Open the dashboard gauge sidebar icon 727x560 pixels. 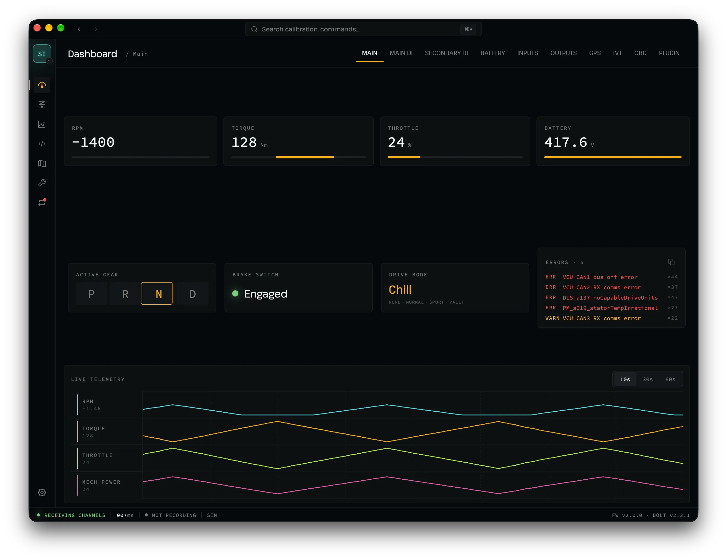tap(42, 85)
